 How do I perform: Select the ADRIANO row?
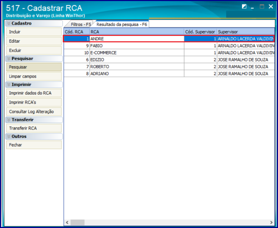pos(169,74)
